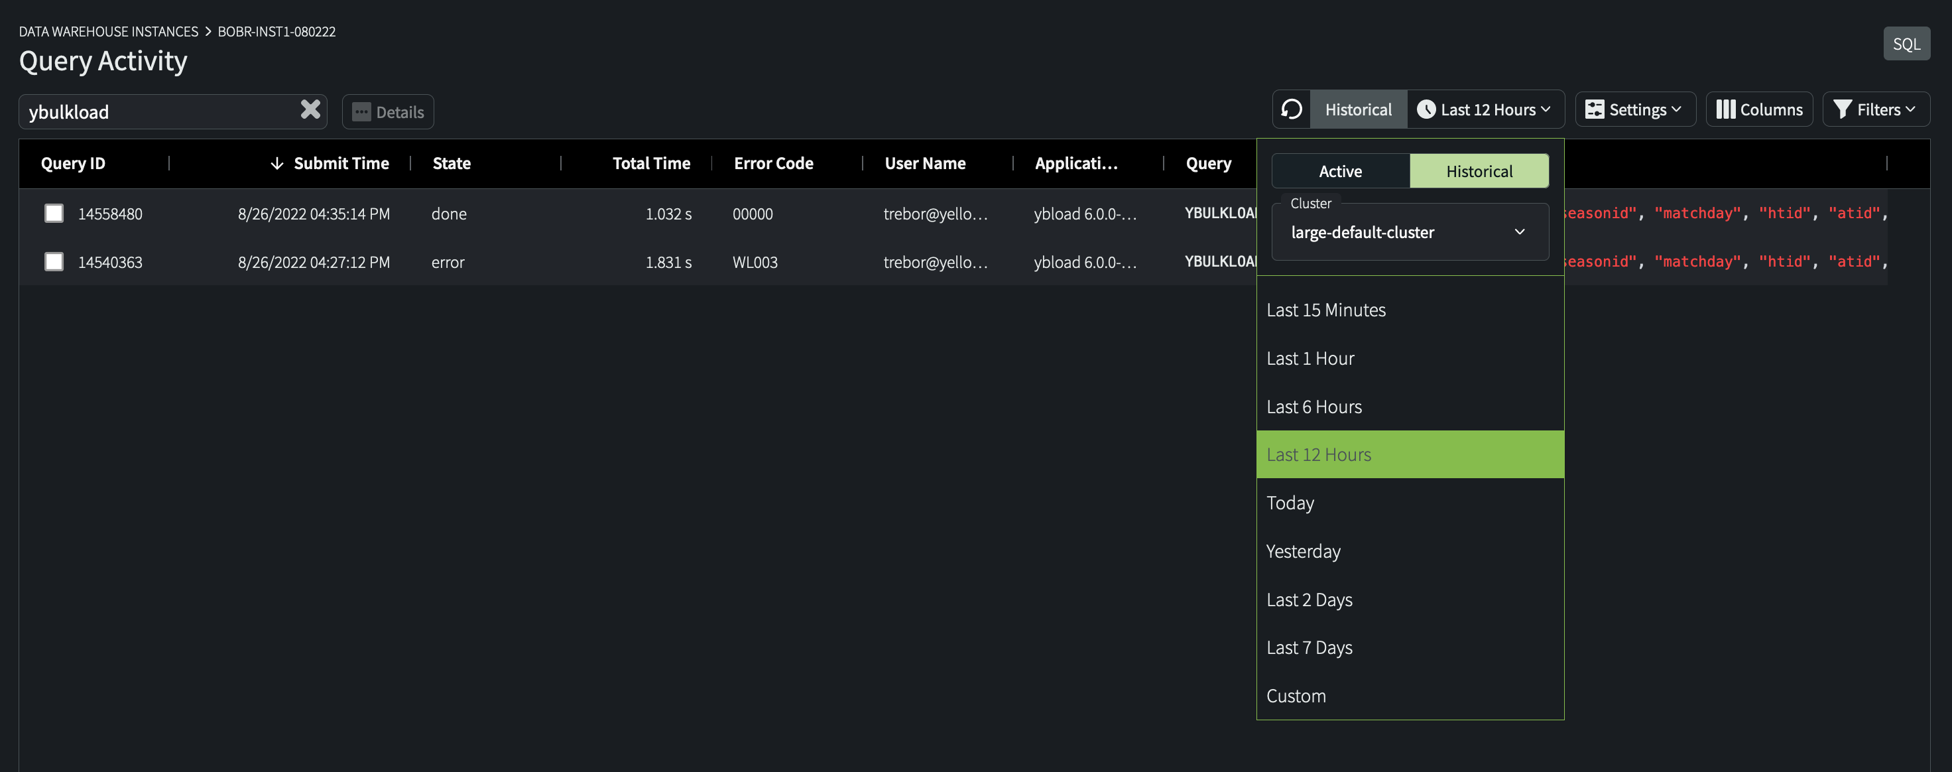Choose the Yesterday time range
Viewport: 1952px width, 772px height.
point(1303,551)
